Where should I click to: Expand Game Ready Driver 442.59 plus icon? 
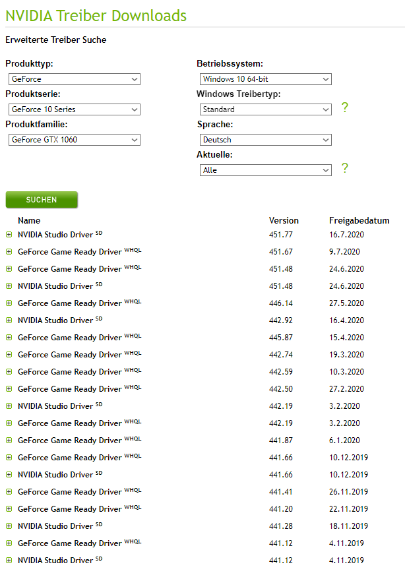point(9,372)
